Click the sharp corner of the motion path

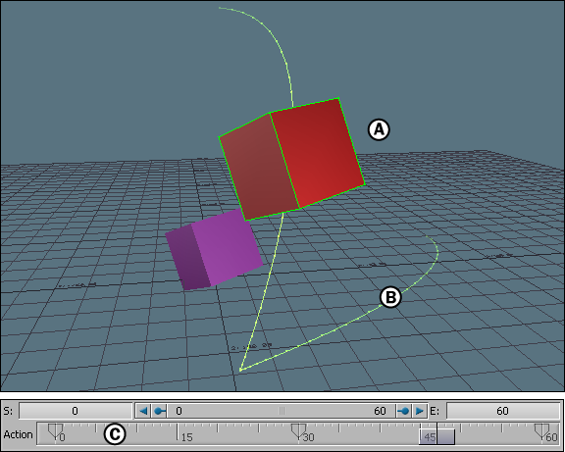[240, 370]
